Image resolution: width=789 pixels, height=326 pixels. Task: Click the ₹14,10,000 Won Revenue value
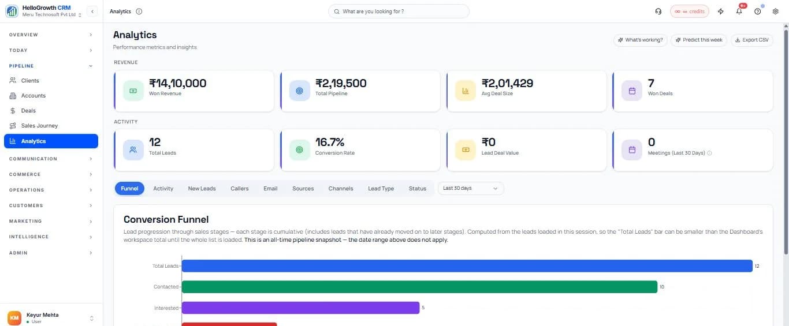178,84
